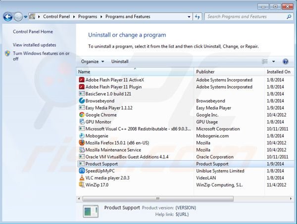The height and width of the screenshot is (224, 297).
Task: Select Control Panel in the breadcrumb
Action: [x=56, y=17]
